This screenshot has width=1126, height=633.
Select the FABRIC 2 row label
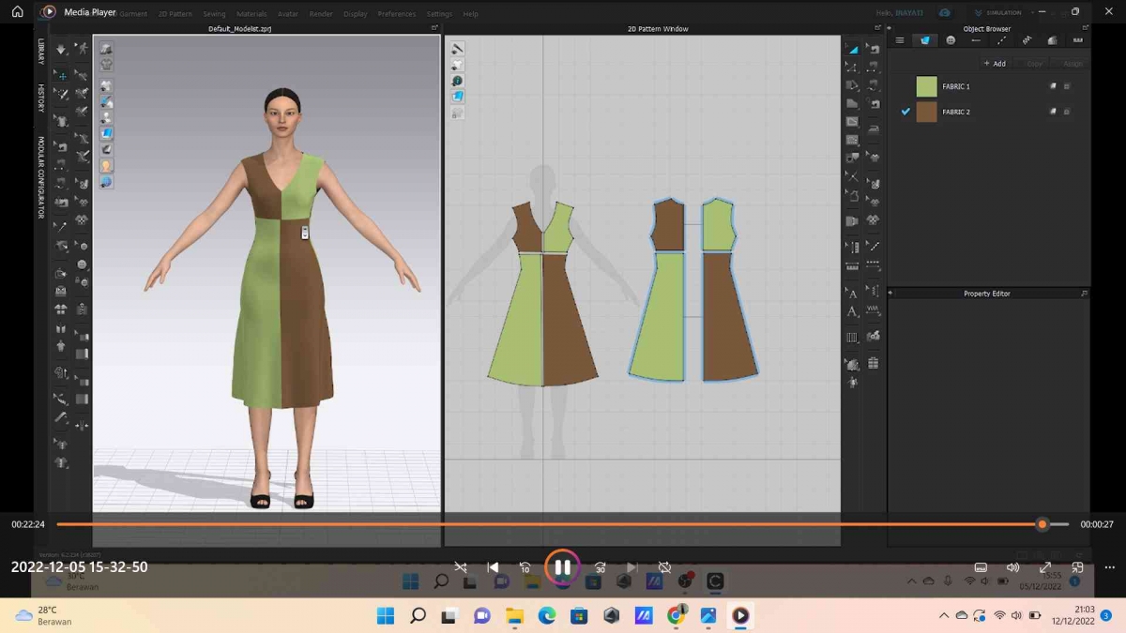point(956,112)
